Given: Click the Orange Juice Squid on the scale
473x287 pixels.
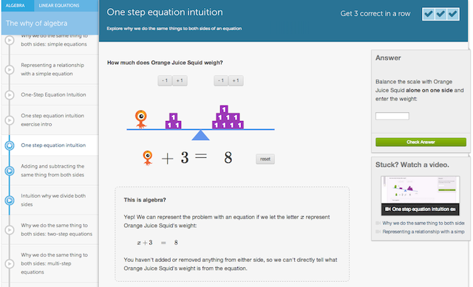Looking at the screenshot, I should tap(141, 120).
